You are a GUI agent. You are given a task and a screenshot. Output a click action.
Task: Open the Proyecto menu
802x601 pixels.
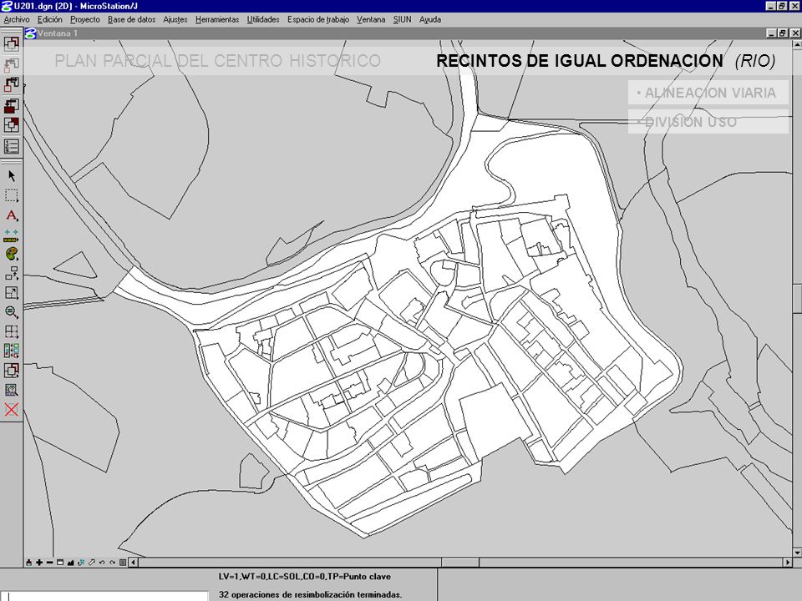click(x=85, y=19)
